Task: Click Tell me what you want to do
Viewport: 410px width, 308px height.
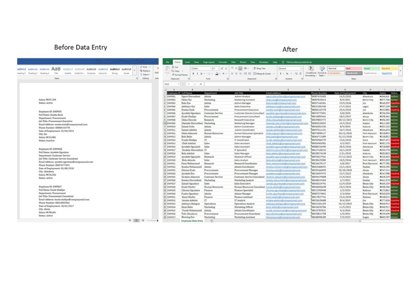Action: (299, 62)
